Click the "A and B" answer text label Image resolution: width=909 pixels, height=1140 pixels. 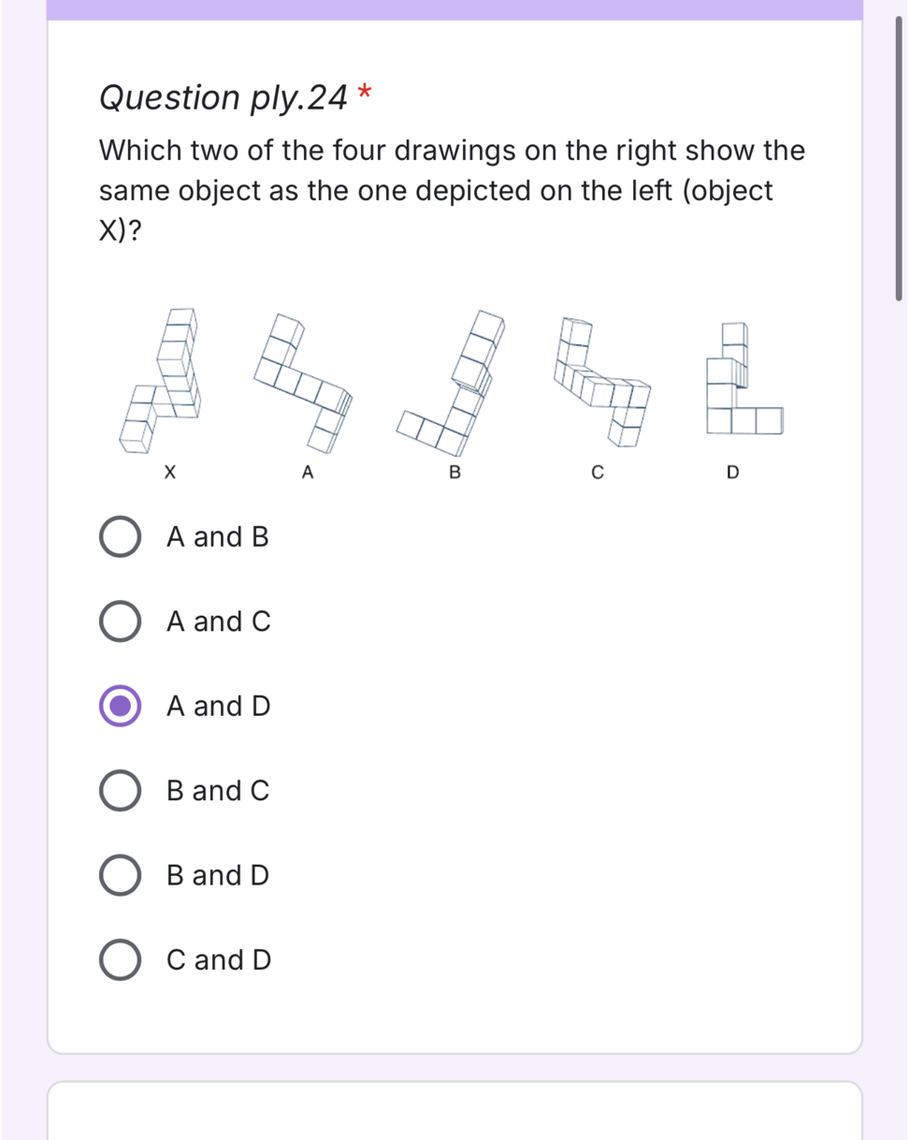tap(216, 536)
